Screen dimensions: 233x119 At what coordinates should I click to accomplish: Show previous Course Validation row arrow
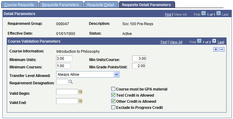pyautogui.click(x=199, y=41)
